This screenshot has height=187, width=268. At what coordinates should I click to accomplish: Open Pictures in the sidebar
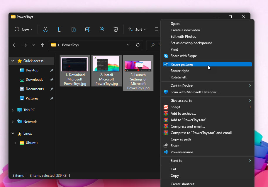point(32,98)
